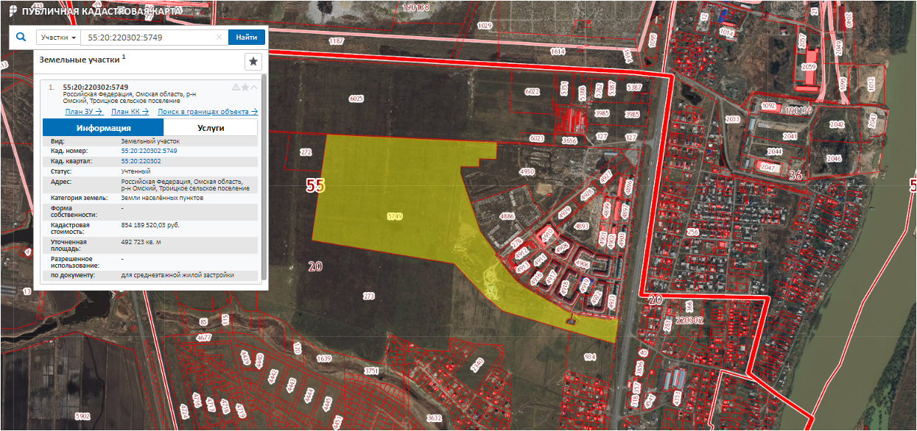Select the result title 55:20:220302:5749

[x=100, y=87]
